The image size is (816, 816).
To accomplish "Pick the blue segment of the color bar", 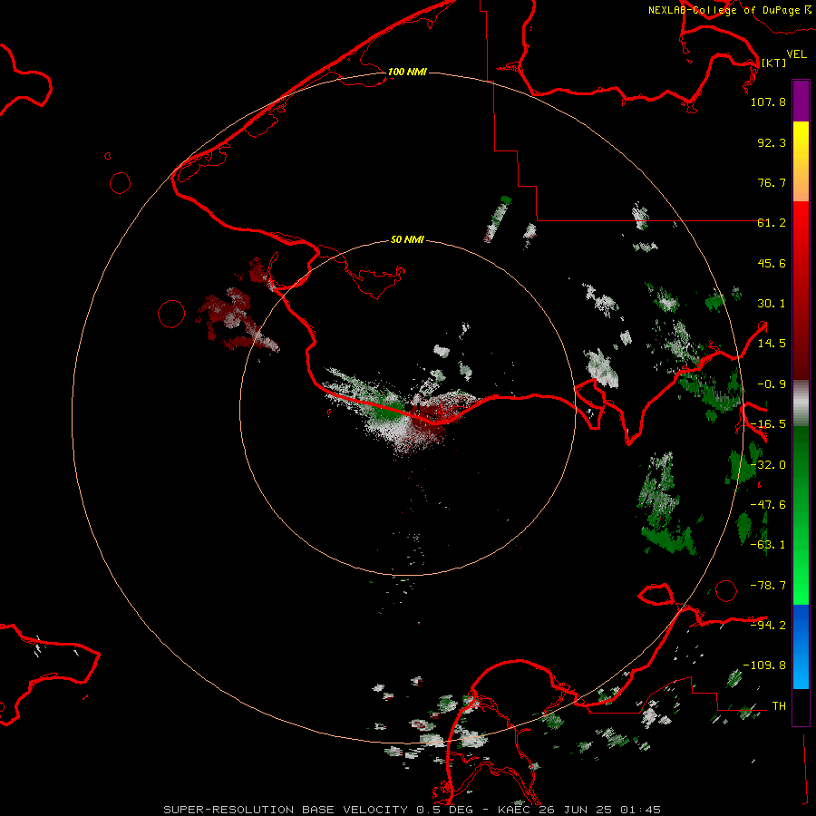I will tap(801, 646).
